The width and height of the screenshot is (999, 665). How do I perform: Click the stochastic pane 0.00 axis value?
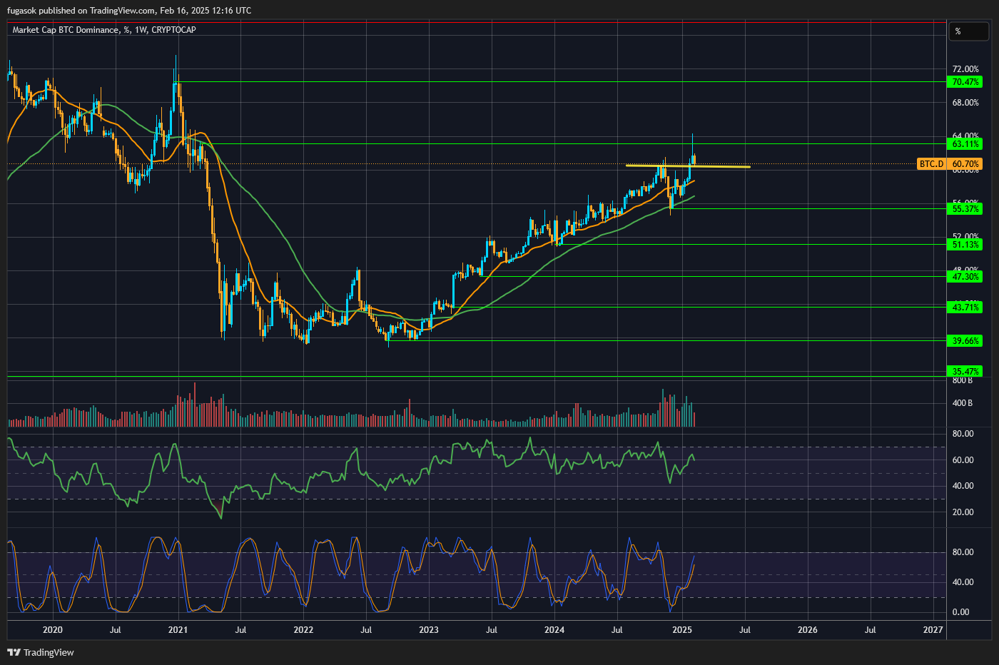tap(961, 612)
